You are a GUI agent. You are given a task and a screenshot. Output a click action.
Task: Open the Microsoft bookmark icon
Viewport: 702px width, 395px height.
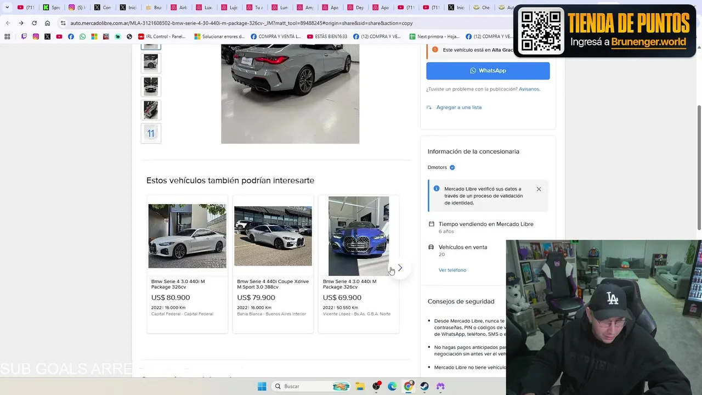click(x=94, y=37)
